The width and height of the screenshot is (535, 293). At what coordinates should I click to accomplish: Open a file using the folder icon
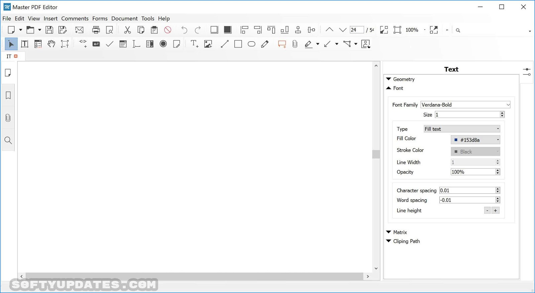[x=30, y=30]
